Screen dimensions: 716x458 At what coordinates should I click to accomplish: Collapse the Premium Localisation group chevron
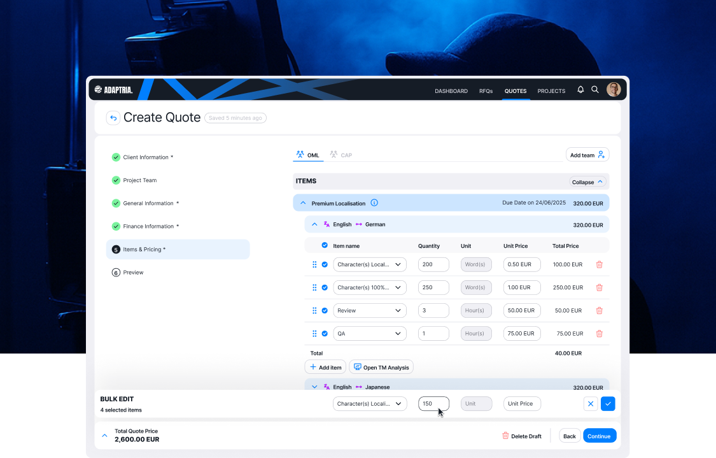(x=303, y=203)
